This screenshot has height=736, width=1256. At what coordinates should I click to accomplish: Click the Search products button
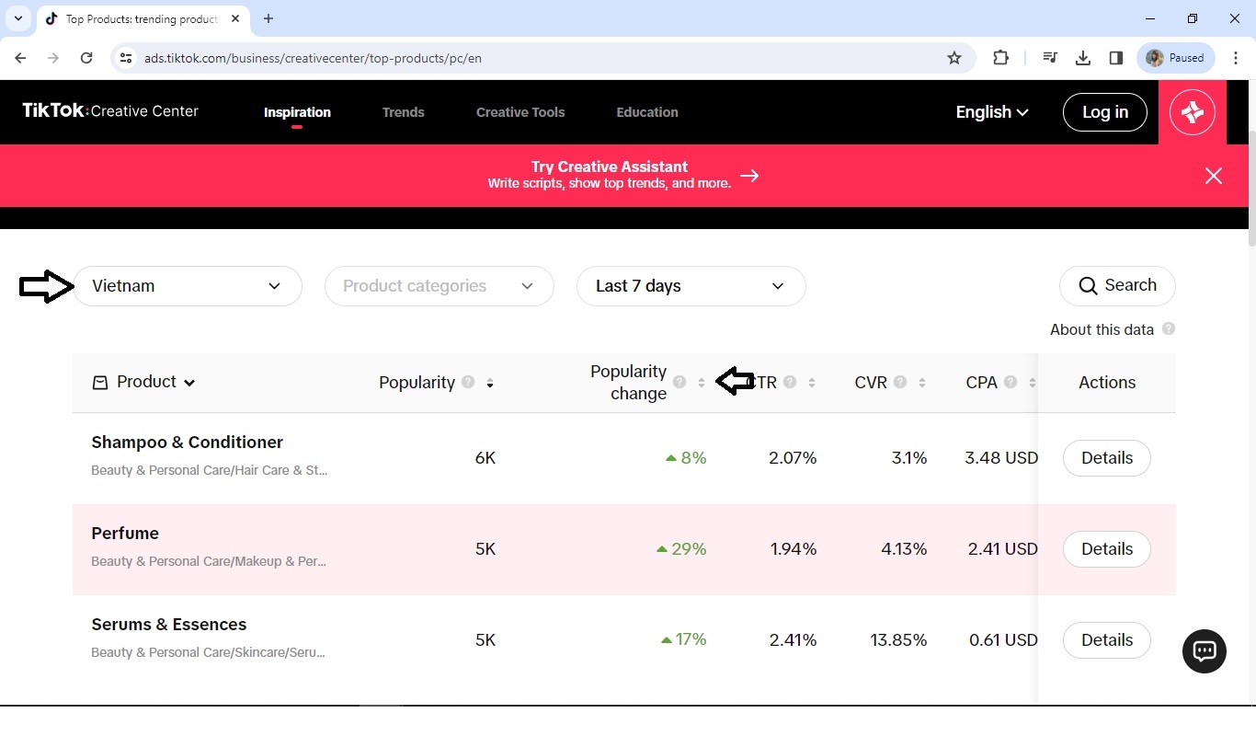[1117, 285]
